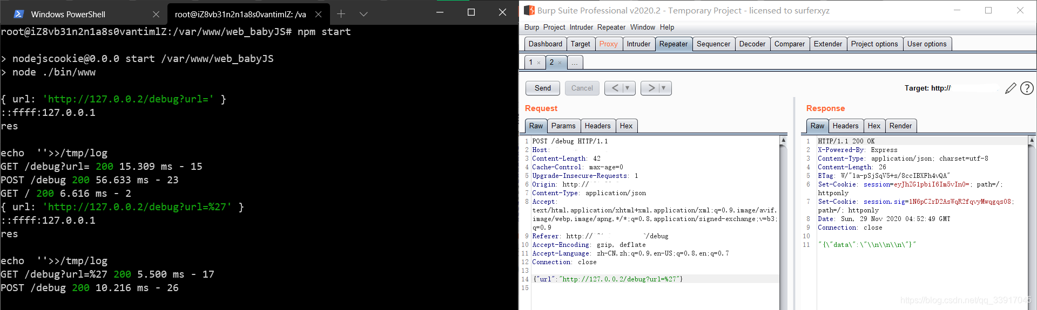This screenshot has width=1037, height=310.
Task: Select the Request Hex tab
Action: 626,126
